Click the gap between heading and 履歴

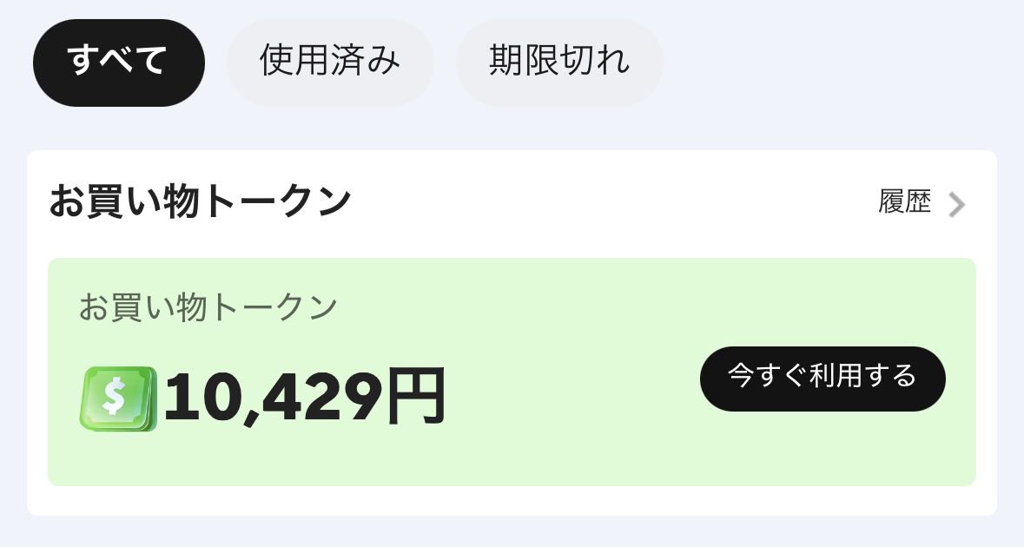(x=608, y=203)
